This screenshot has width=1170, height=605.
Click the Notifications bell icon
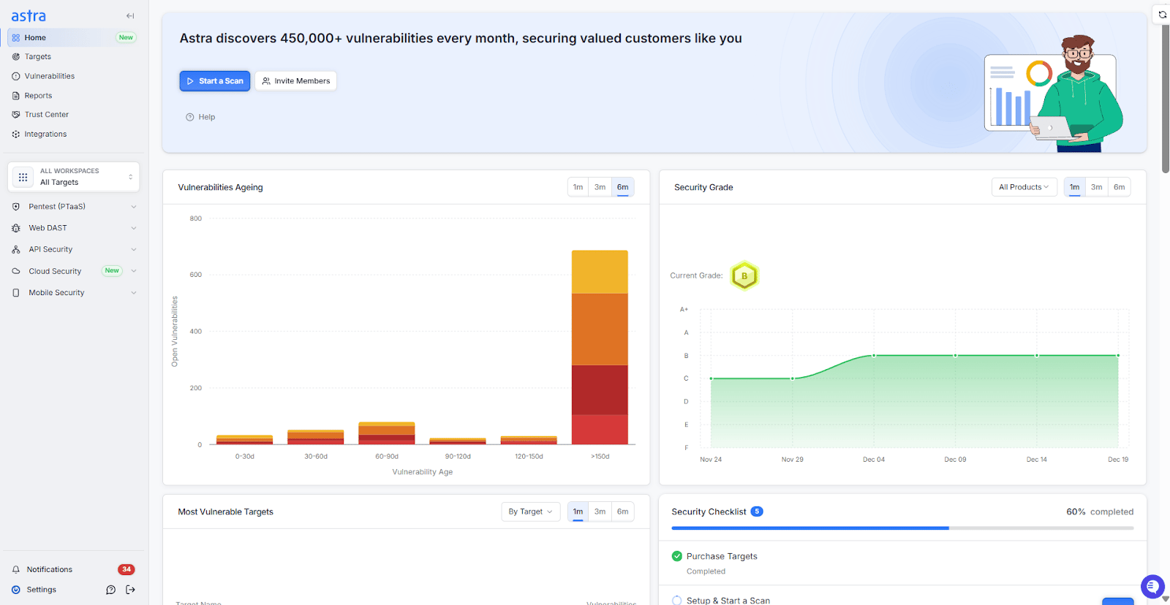(x=16, y=570)
